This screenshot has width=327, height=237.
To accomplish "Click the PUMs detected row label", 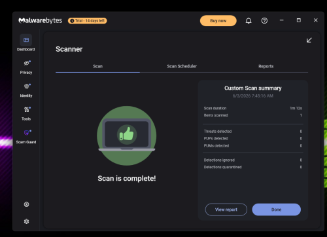I will 216,145.
